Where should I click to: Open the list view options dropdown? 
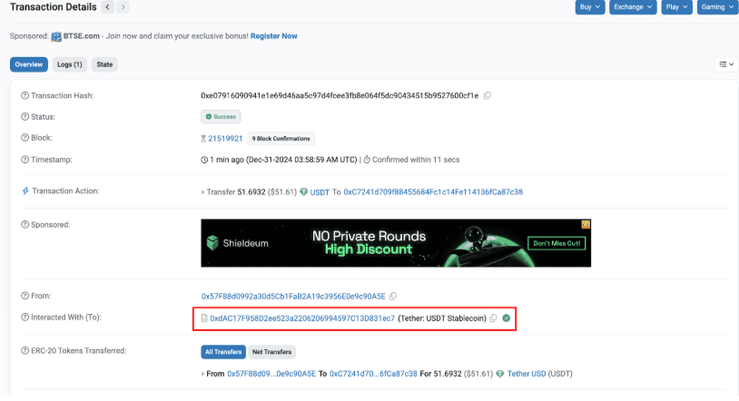point(725,64)
